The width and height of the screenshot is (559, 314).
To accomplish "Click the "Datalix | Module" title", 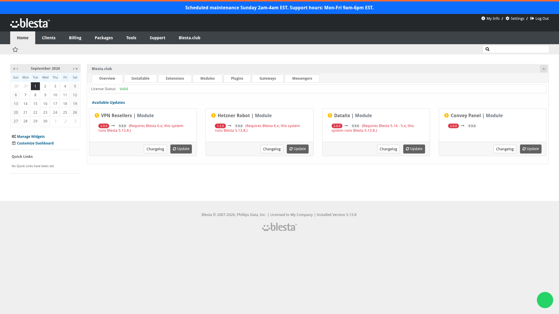I will click(353, 116).
